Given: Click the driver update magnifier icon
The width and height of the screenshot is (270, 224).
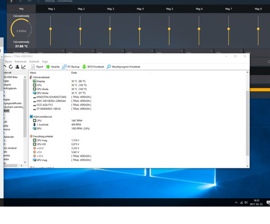Looking at the screenshot, I should point(109,66).
